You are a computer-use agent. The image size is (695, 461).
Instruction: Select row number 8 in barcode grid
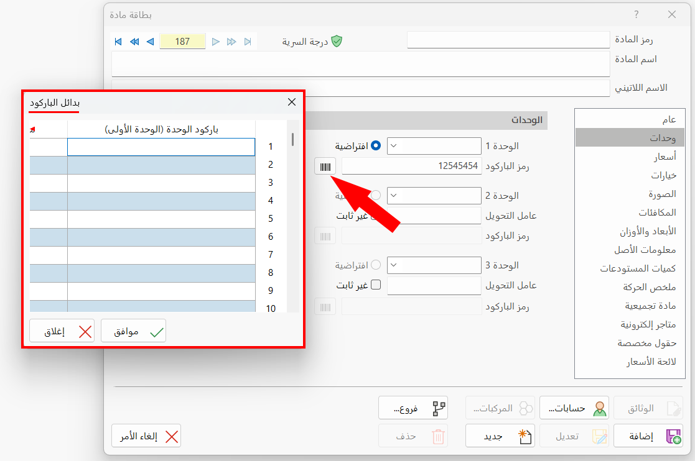point(271,273)
